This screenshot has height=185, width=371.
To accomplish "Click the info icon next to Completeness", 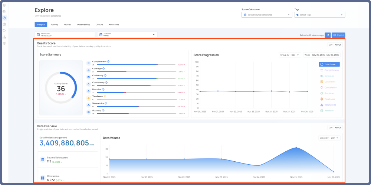I will click(x=108, y=61).
